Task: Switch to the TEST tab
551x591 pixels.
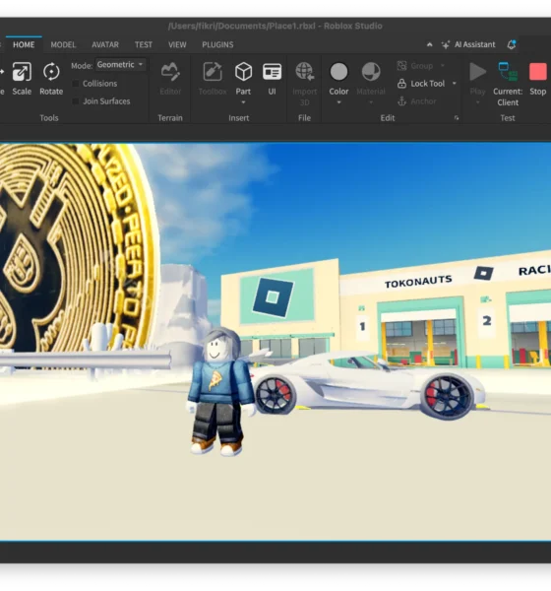Action: (144, 44)
